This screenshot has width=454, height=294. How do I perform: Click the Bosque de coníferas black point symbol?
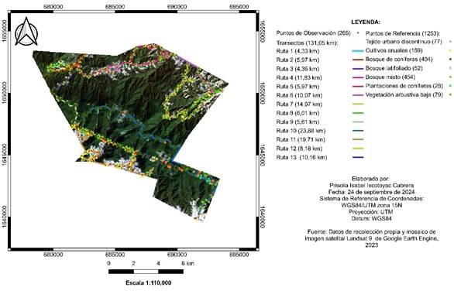(x=450, y=60)
